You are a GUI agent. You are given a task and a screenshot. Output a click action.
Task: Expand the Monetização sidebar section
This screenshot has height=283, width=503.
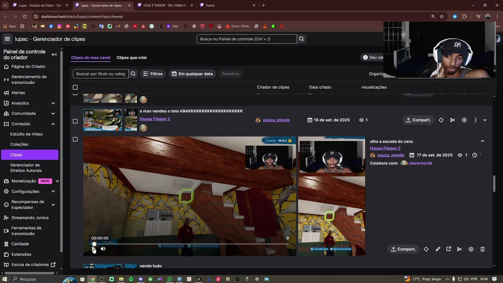point(57,181)
